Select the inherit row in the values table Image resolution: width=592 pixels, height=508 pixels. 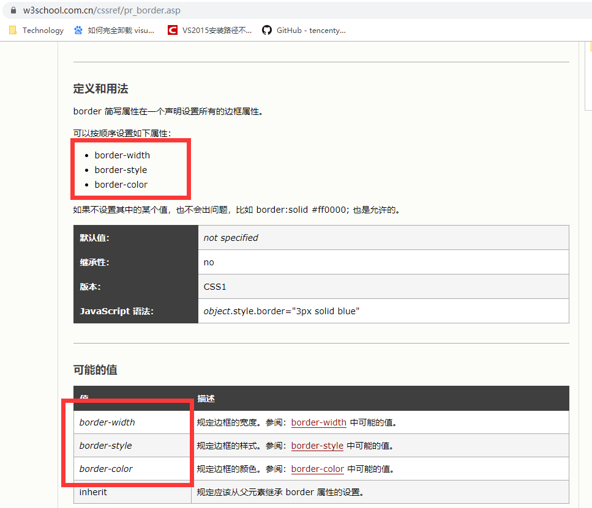pyautogui.click(x=94, y=492)
